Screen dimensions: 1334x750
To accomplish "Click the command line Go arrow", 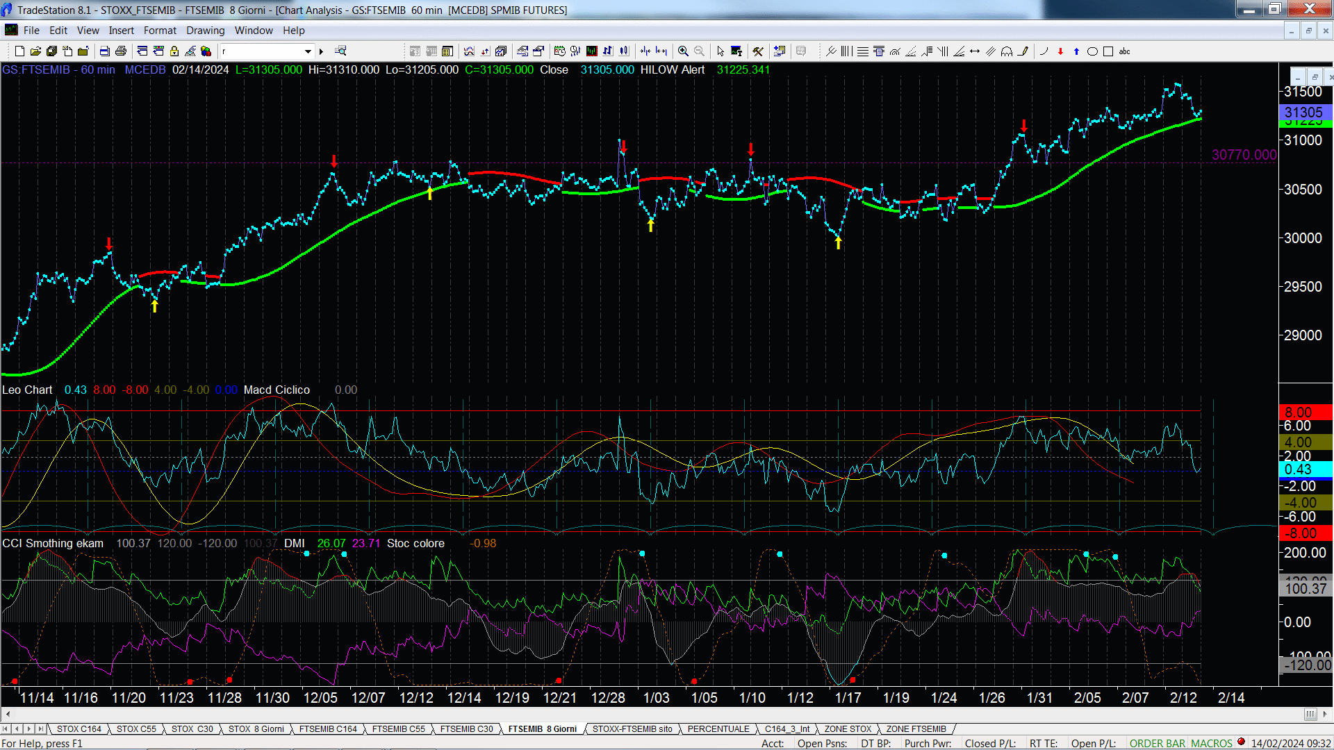I will pos(321,51).
